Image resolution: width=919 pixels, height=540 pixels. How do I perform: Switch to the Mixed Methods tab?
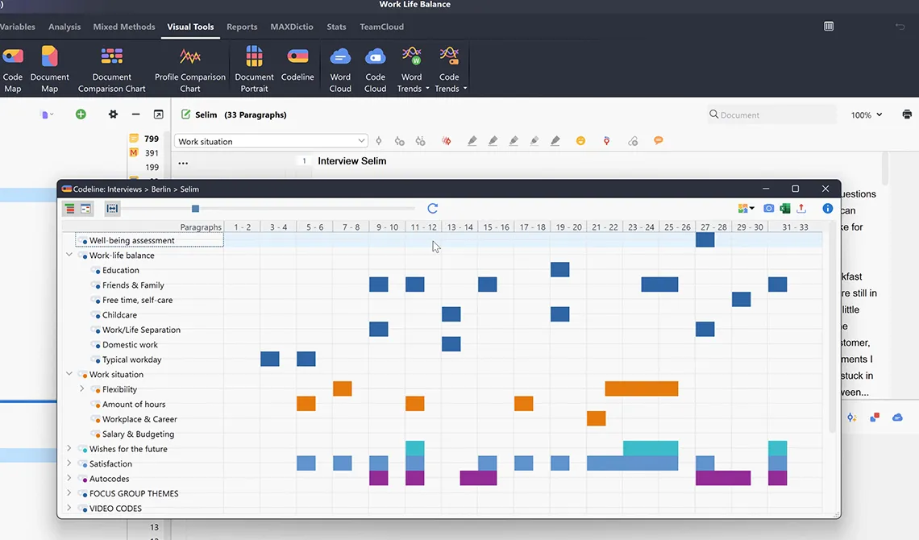(x=124, y=27)
